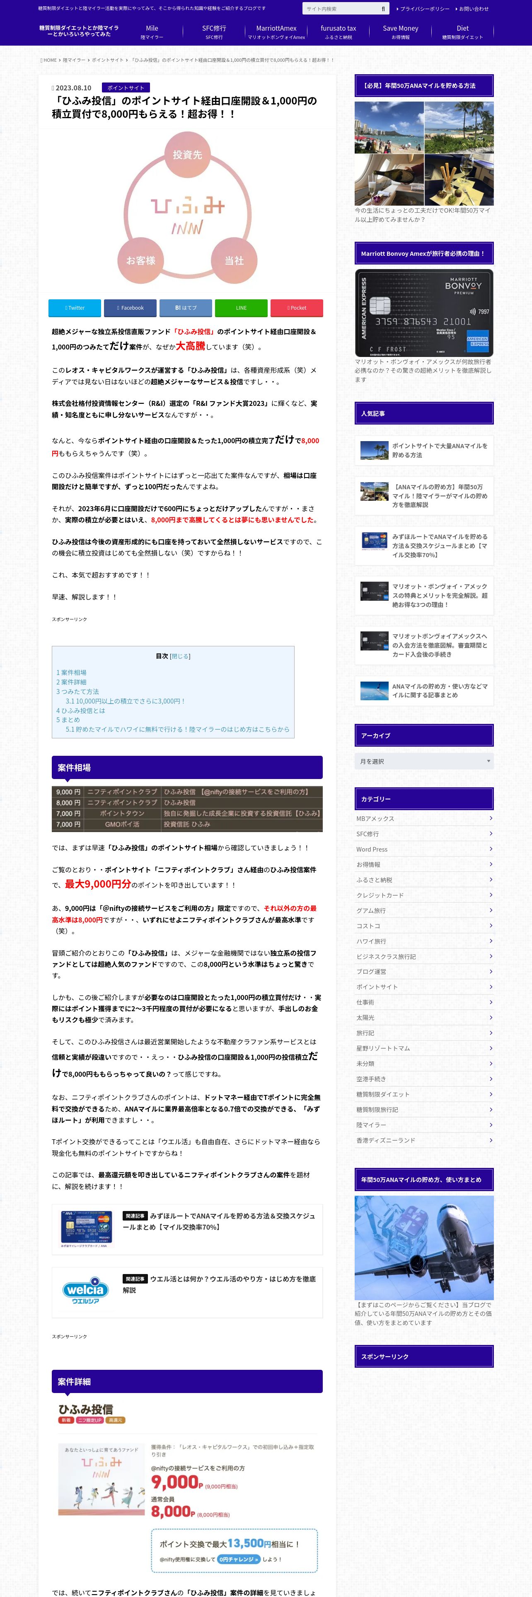
Task: Open the MarriottAmex menu item
Action: (276, 32)
